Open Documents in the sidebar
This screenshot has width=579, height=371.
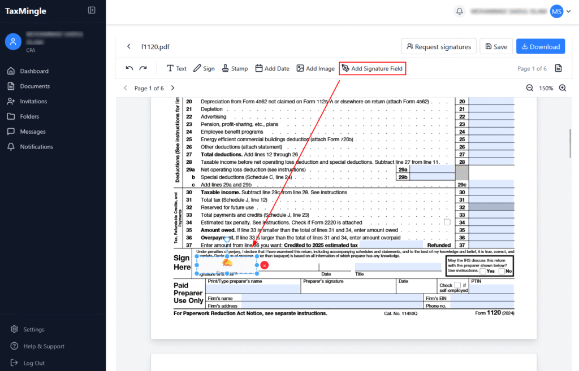pyautogui.click(x=34, y=86)
